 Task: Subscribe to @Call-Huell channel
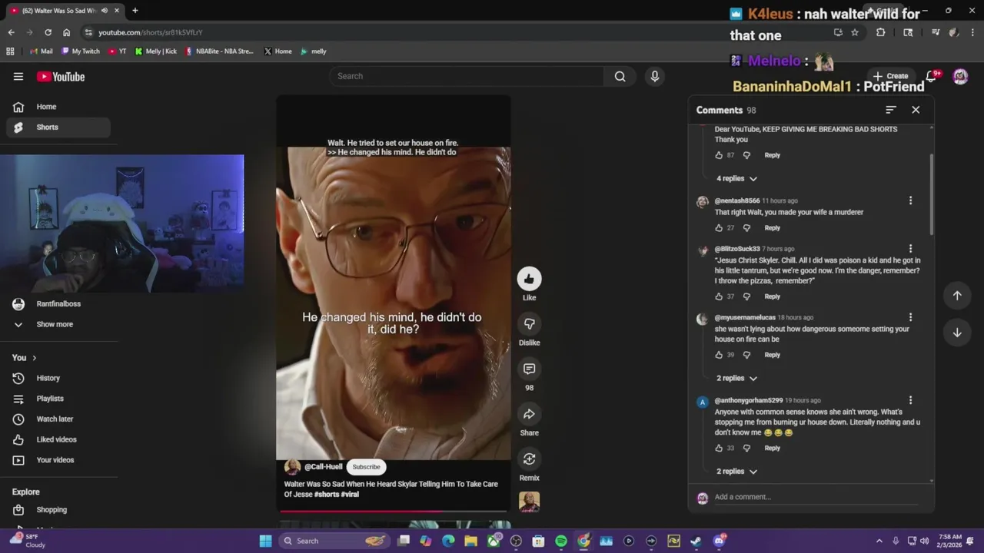[366, 467]
